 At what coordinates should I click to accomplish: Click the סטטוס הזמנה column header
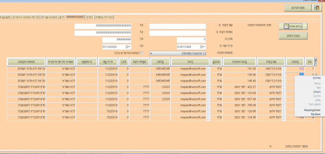click(x=26, y=62)
